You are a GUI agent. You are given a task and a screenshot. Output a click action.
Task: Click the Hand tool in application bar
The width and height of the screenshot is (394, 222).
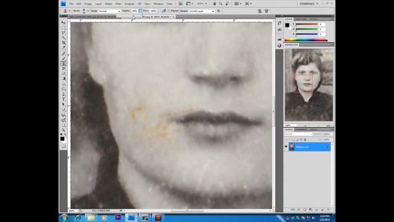[x=214, y=4]
